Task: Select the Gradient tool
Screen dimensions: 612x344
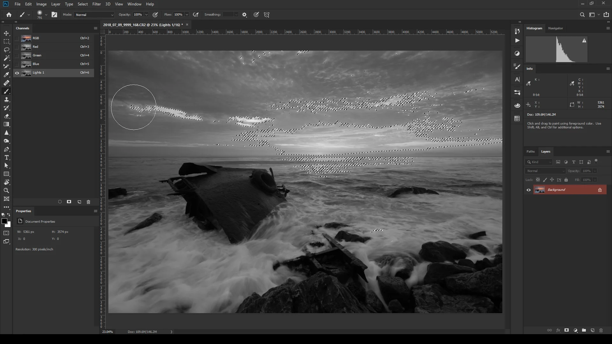Action: (x=6, y=125)
